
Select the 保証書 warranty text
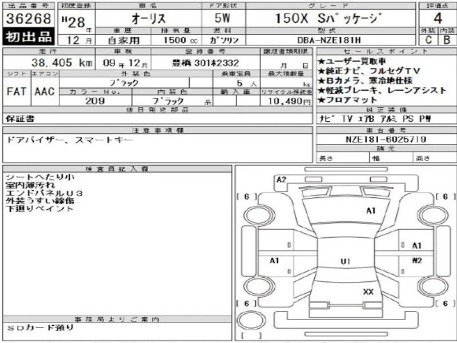click(20, 118)
